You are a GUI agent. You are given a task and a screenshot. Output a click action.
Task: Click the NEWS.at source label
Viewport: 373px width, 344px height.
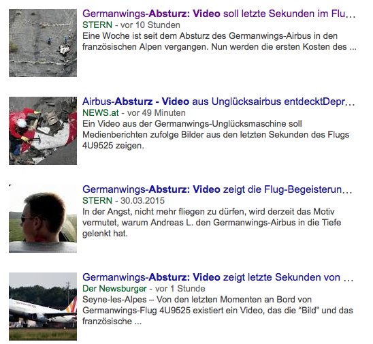[100, 113]
